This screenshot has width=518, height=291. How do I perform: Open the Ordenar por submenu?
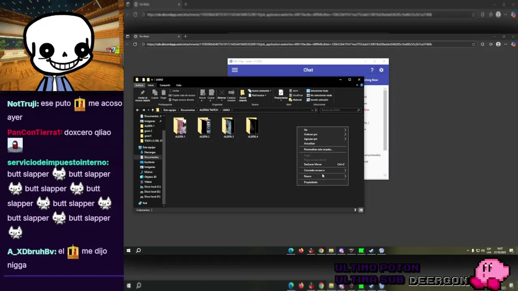(323, 134)
